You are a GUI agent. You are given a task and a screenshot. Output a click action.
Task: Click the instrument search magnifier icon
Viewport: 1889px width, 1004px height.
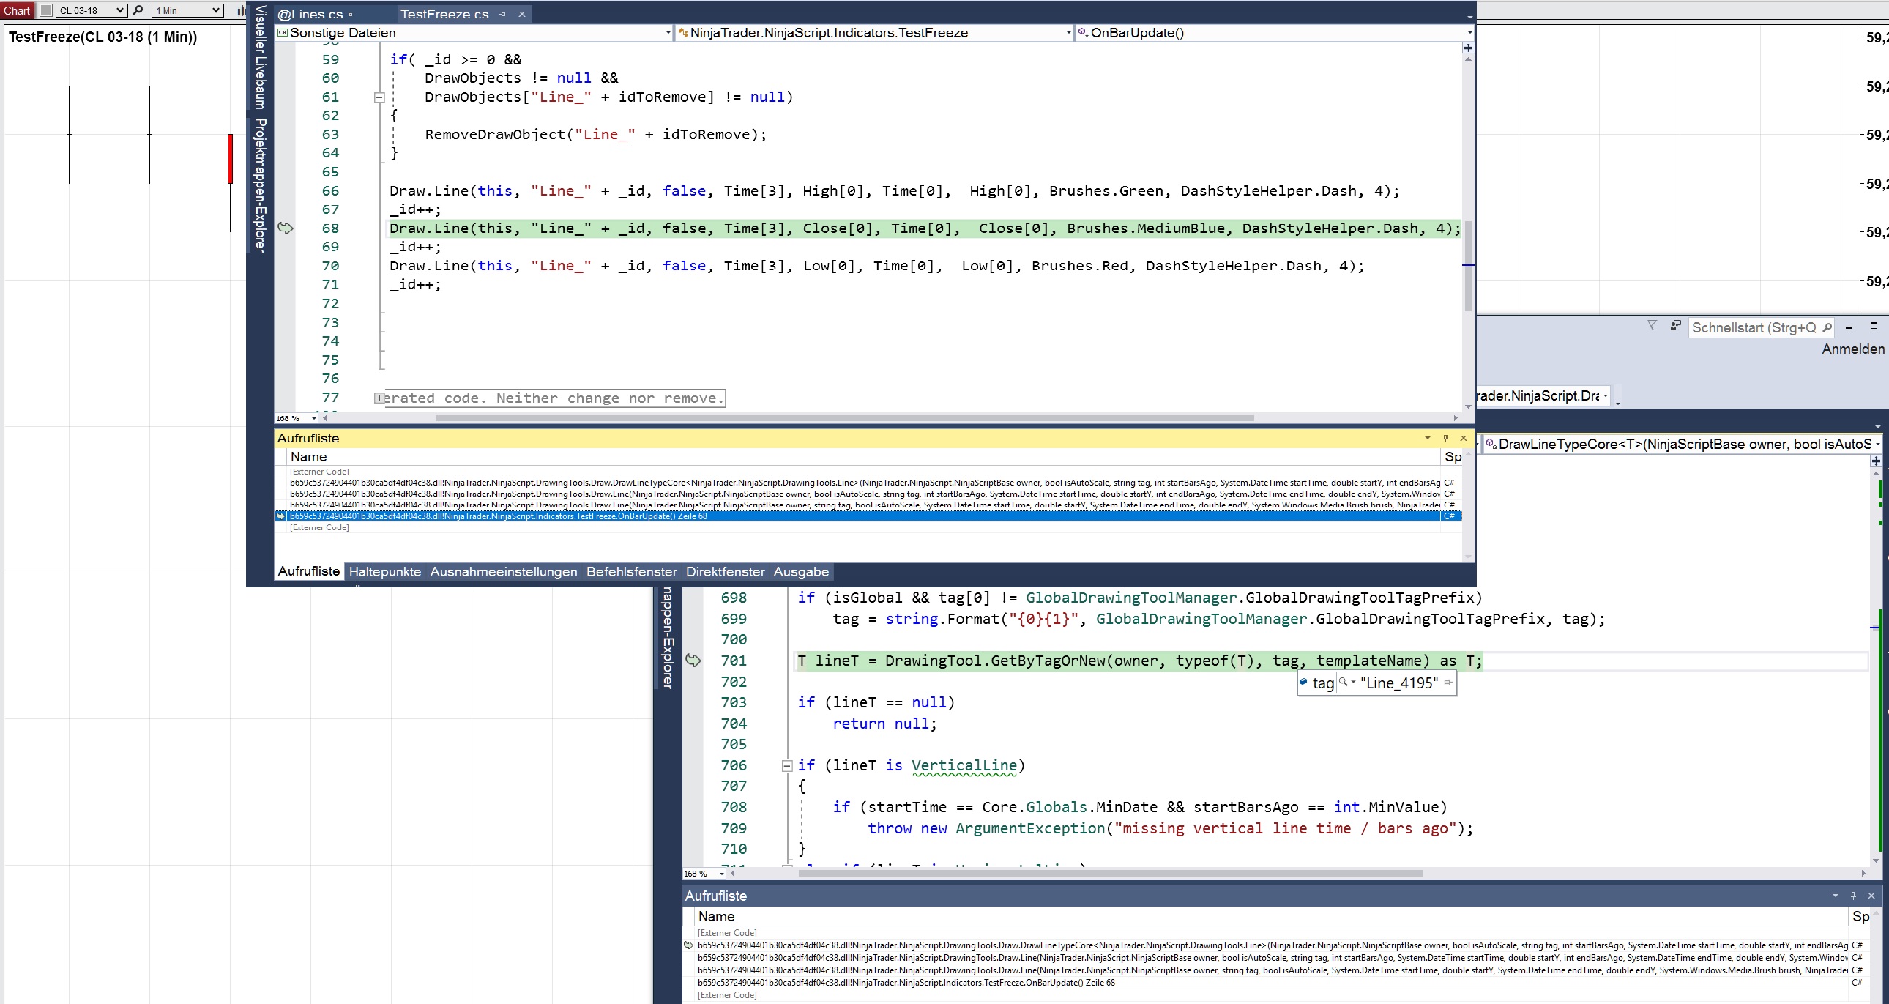(138, 10)
